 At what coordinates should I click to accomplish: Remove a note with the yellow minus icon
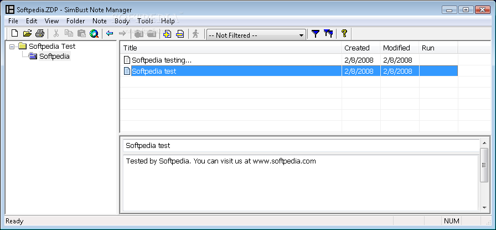pyautogui.click(x=180, y=33)
